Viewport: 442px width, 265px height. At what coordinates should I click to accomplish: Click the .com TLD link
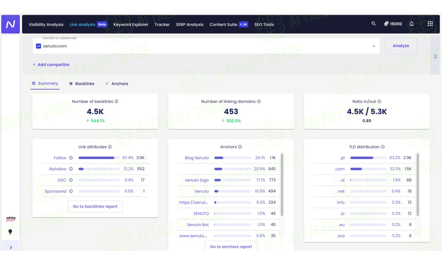point(339,169)
